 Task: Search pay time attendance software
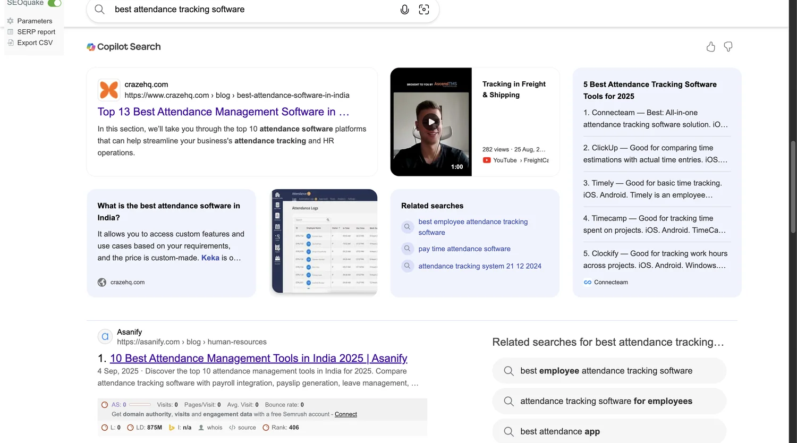(464, 249)
